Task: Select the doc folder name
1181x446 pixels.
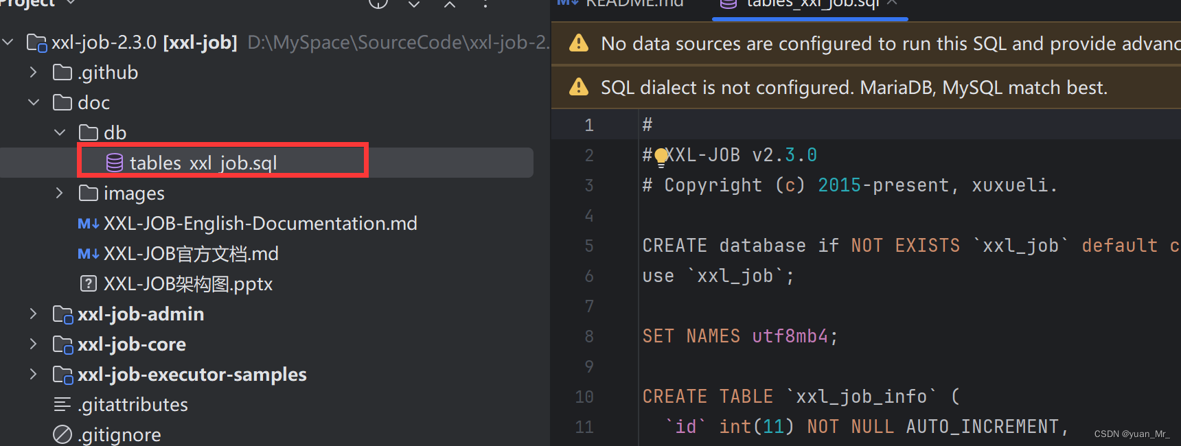Action: click(x=94, y=103)
